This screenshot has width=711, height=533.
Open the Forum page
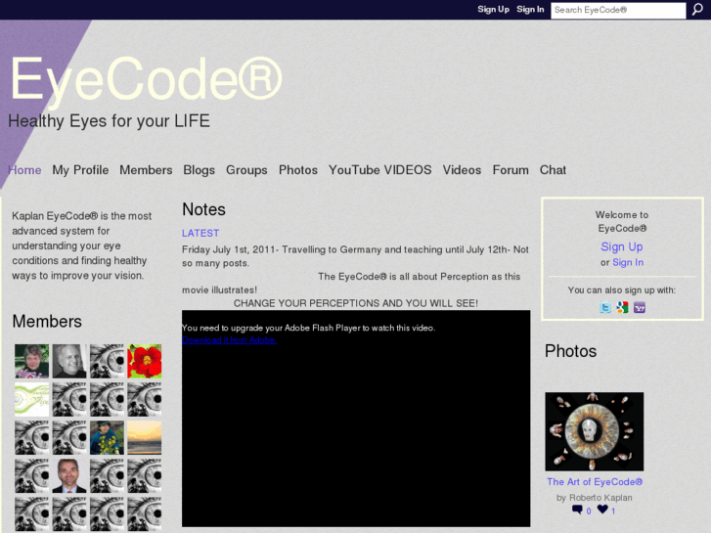coord(511,170)
